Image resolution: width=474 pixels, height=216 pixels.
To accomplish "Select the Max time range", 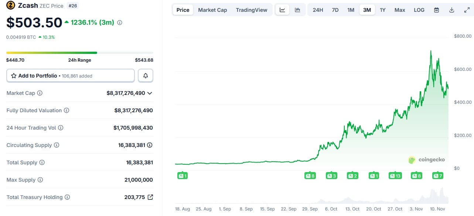I will [400, 10].
